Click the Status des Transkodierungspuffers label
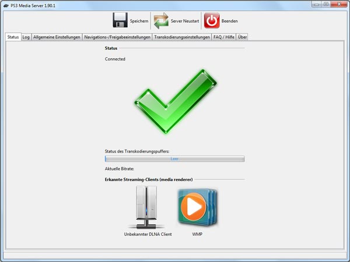The height and width of the screenshot is (262, 350). click(137, 151)
